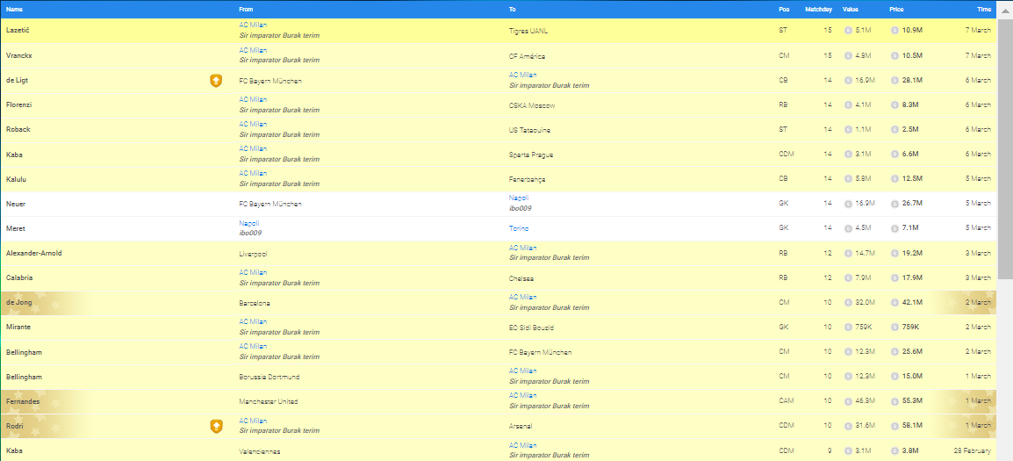Viewport: 1013px width, 461px height.
Task: Click the coin icon next to 3.8M price
Action: pyautogui.click(x=894, y=450)
